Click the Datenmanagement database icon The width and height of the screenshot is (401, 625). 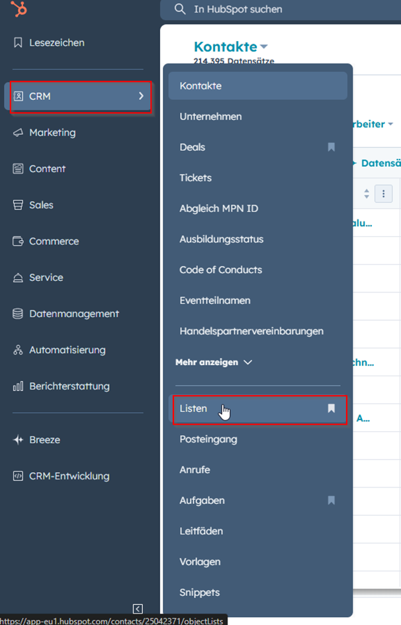(18, 313)
